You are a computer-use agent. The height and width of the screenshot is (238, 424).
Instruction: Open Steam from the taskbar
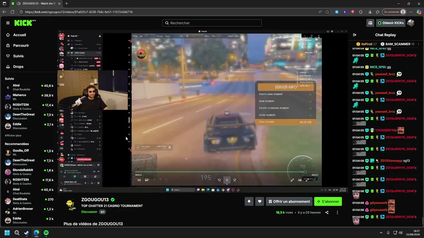pyautogui.click(x=26, y=233)
